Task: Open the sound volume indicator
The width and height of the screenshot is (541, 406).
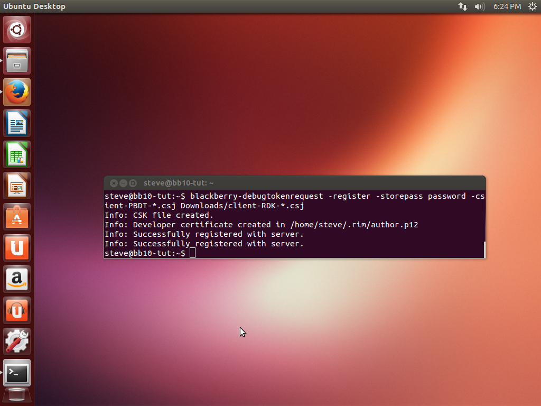Action: (480, 6)
